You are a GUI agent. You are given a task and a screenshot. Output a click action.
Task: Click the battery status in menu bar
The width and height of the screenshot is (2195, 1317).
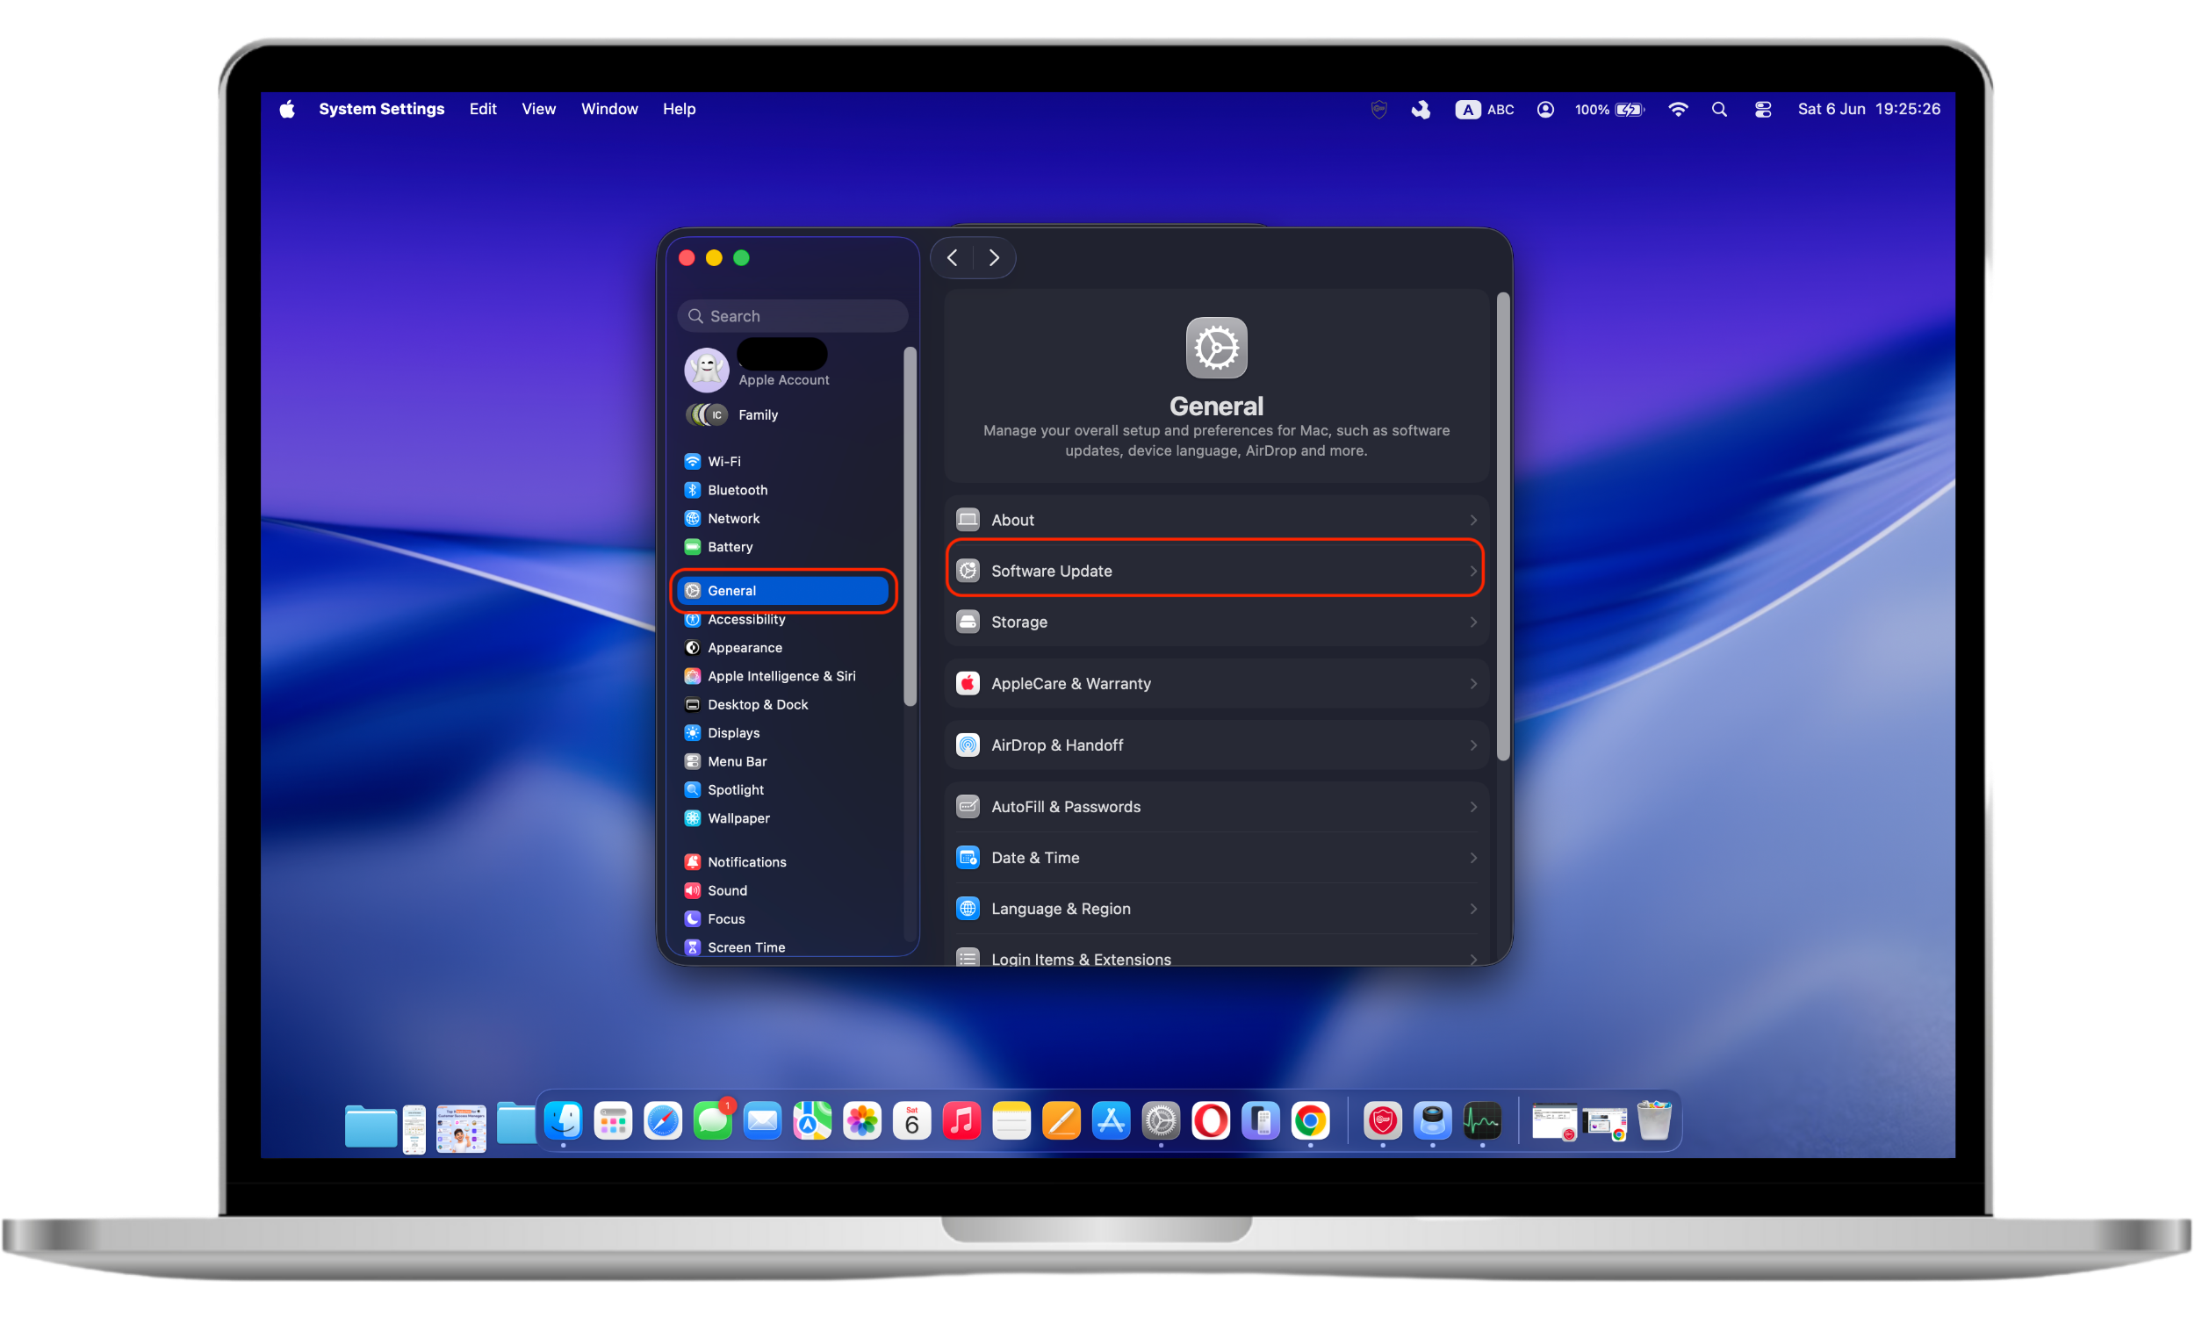coord(1609,109)
